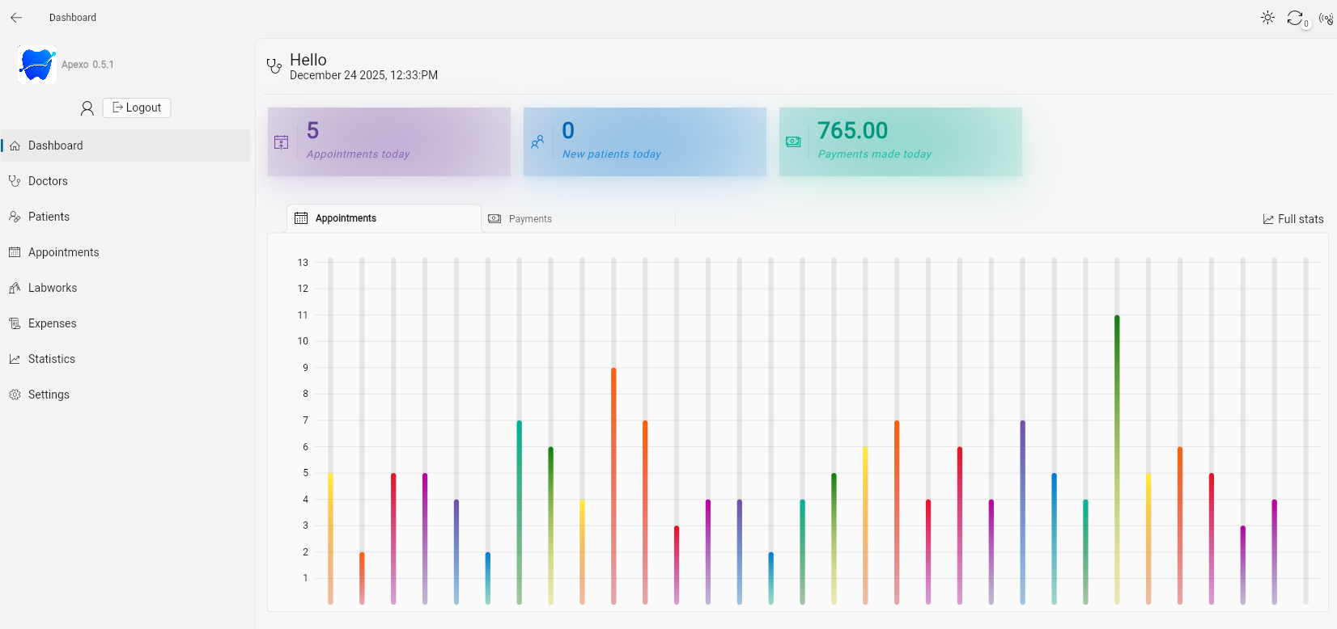Viewport: 1337px width, 629px height.
Task: Click the stethoscope icon beside Doctors
Action: coord(15,181)
